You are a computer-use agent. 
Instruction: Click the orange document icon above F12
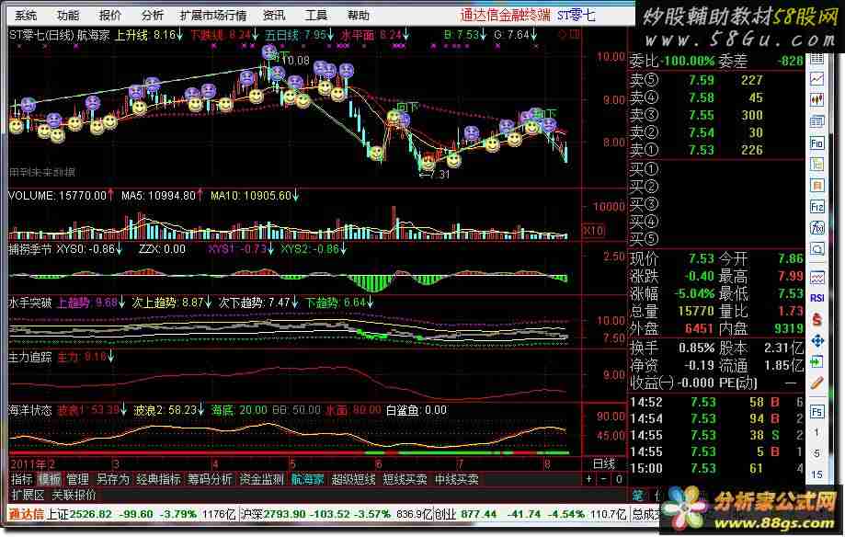[817, 186]
